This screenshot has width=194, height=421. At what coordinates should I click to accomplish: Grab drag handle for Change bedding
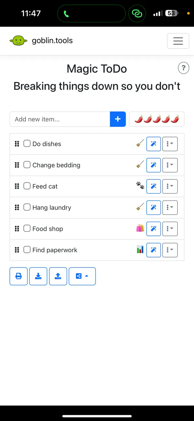(x=17, y=165)
